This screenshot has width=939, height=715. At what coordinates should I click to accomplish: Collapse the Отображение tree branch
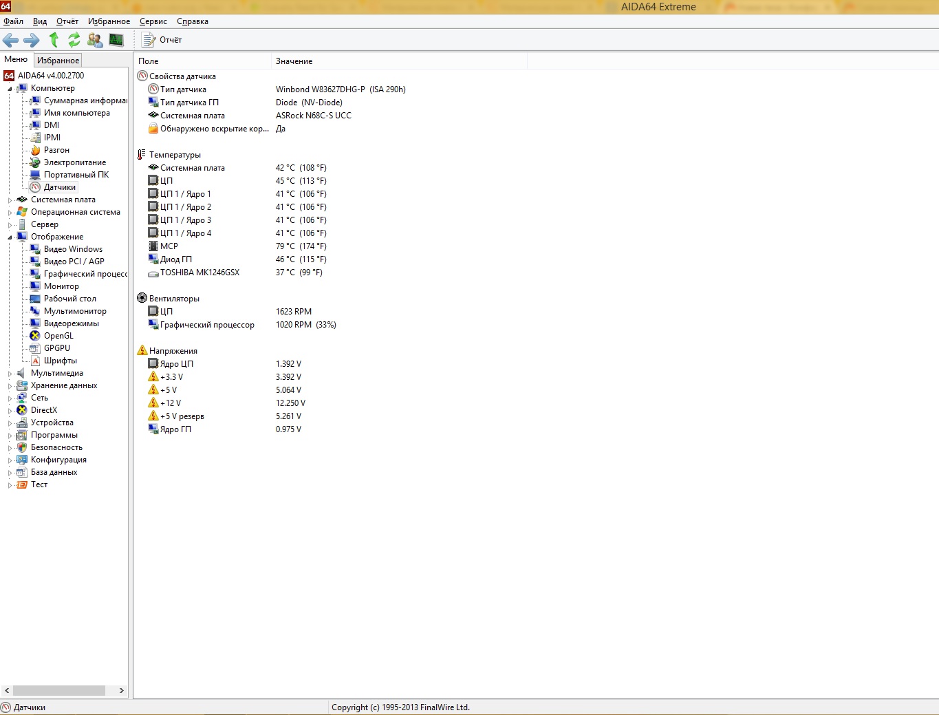pos(10,237)
